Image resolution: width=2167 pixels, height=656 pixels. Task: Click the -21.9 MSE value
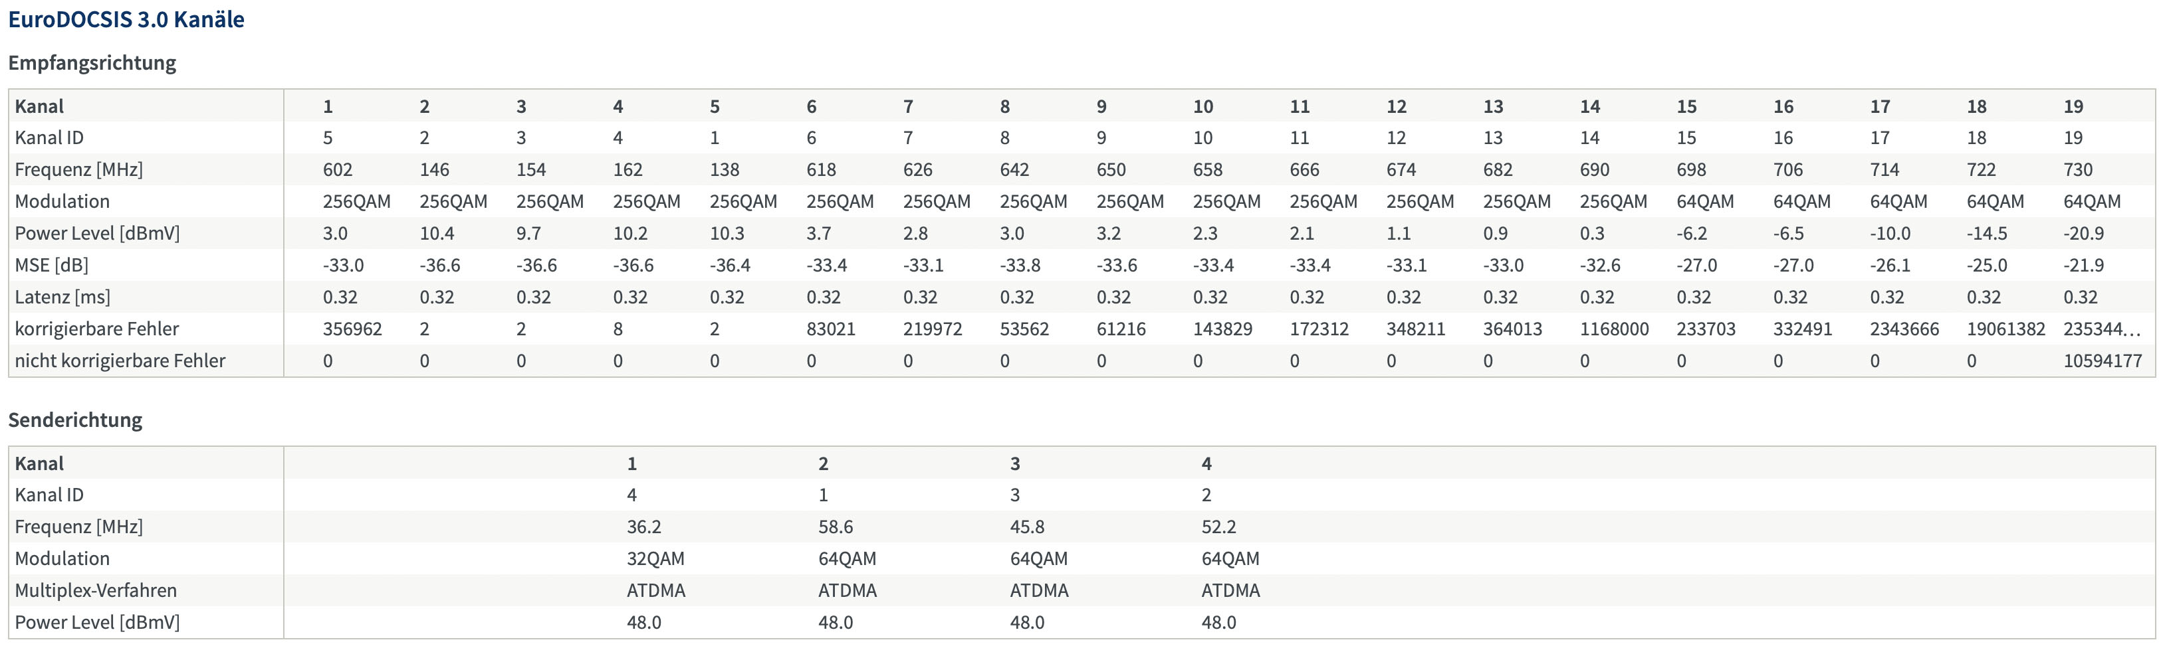coord(2084,266)
